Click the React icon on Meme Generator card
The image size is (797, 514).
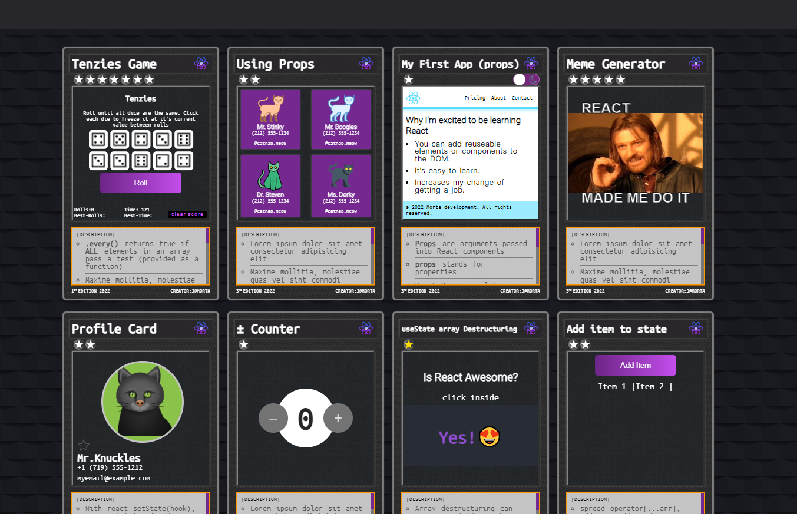point(696,64)
